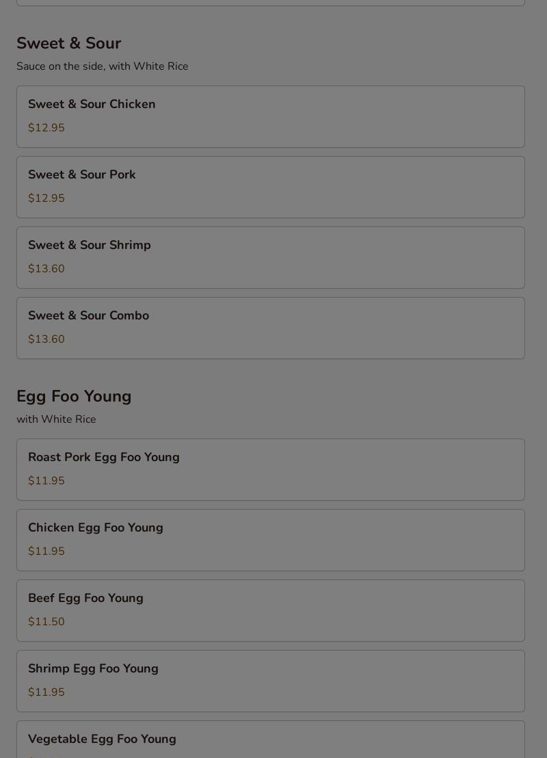Click the $13.60 price of Sweet & Sour Shrimp
This screenshot has height=758, width=547.
[x=46, y=269]
